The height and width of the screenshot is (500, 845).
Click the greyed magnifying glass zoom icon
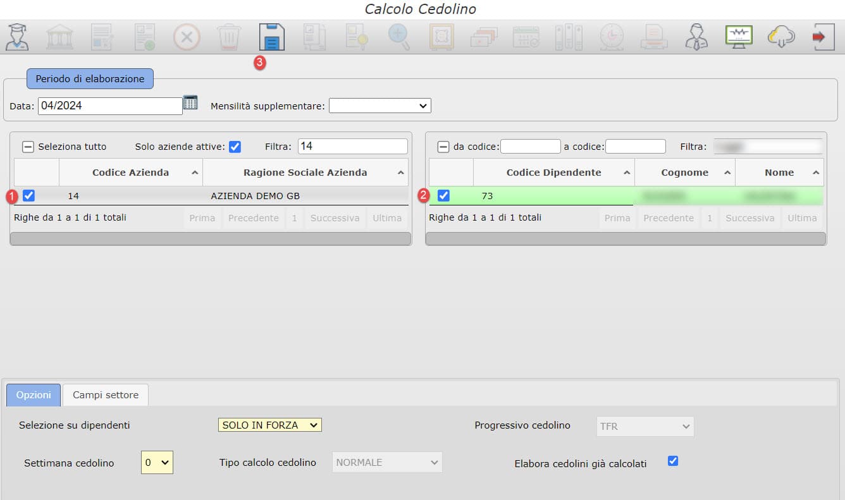tap(399, 37)
